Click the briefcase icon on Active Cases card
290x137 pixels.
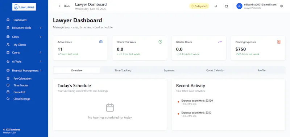pyautogui.click(x=101, y=42)
